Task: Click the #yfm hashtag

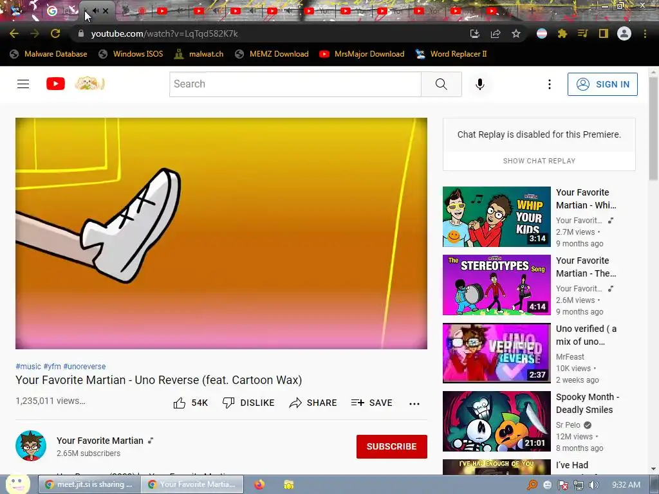Action: click(x=52, y=366)
